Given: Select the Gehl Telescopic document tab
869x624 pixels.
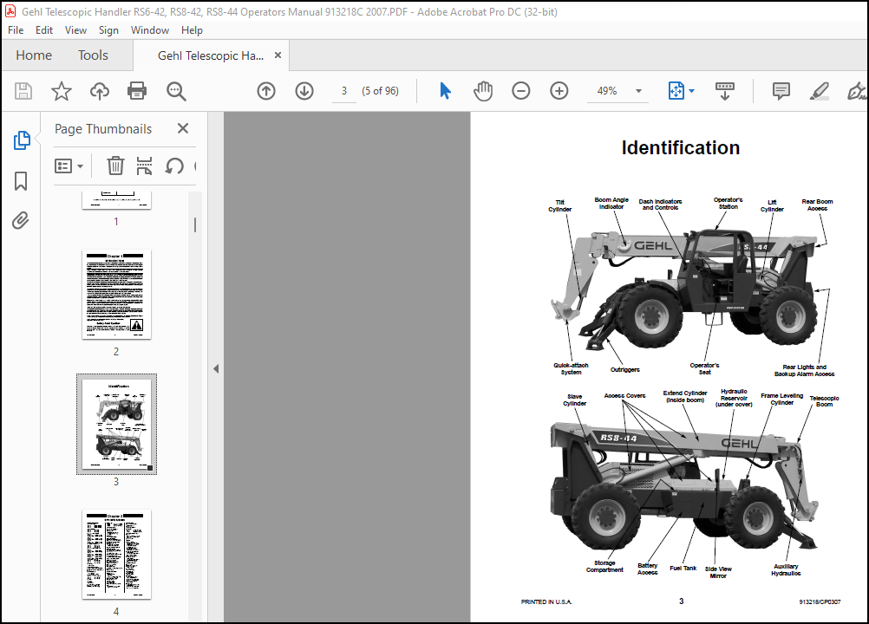Looking at the screenshot, I should point(211,55).
